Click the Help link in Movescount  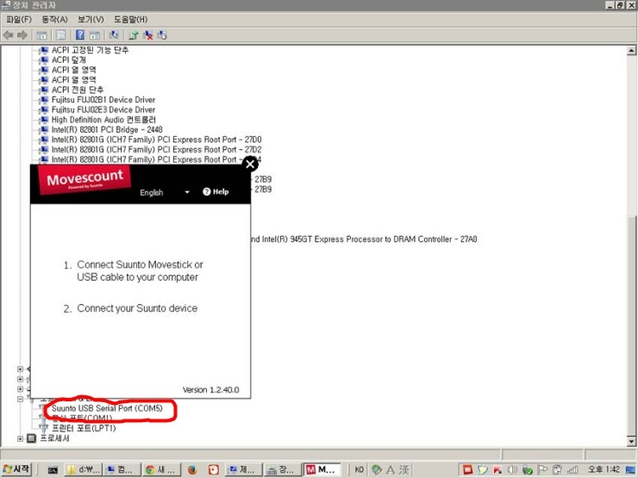[216, 191]
